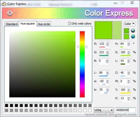
Task: Select the upper small green swatch
Action: (x=126, y=31)
